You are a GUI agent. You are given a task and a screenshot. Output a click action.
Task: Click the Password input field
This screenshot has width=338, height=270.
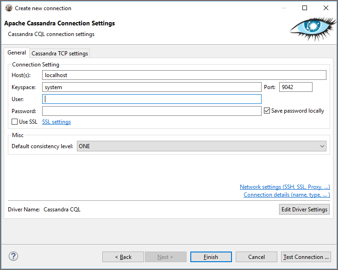click(151, 111)
